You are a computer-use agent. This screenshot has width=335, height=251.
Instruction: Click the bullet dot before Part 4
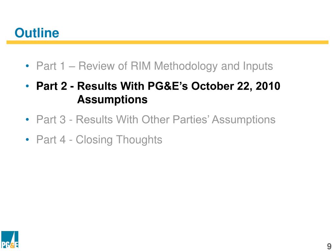click(x=27, y=140)
